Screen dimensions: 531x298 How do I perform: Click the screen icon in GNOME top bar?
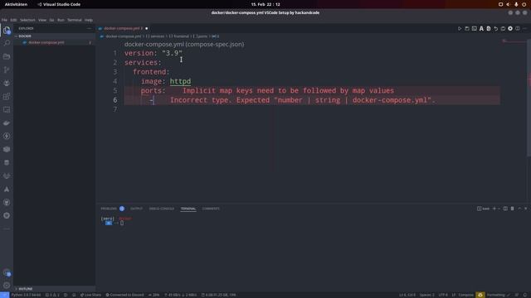click(500, 4)
